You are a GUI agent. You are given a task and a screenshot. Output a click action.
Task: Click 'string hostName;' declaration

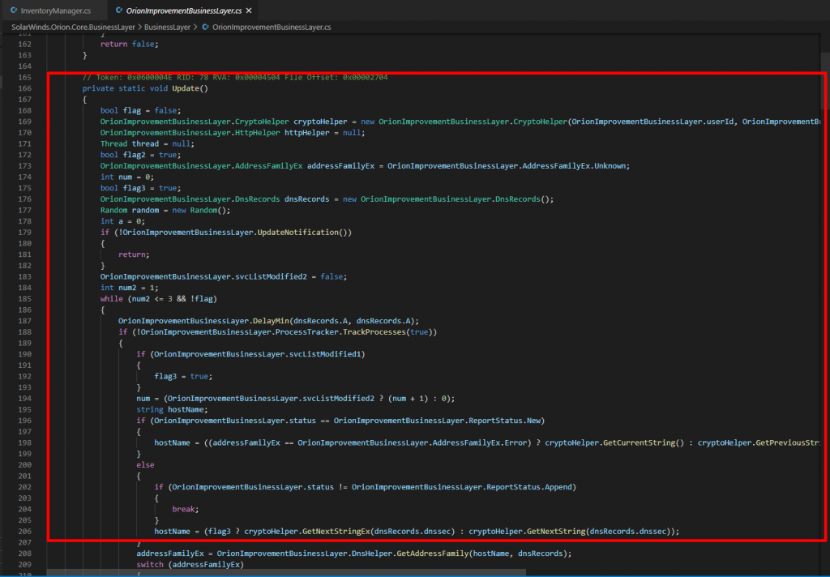click(x=172, y=410)
